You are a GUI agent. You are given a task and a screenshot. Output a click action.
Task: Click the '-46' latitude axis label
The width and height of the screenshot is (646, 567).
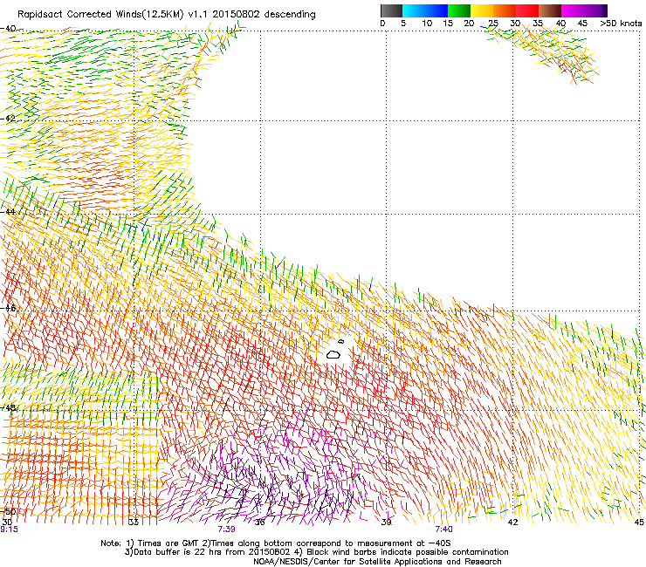click(x=8, y=308)
